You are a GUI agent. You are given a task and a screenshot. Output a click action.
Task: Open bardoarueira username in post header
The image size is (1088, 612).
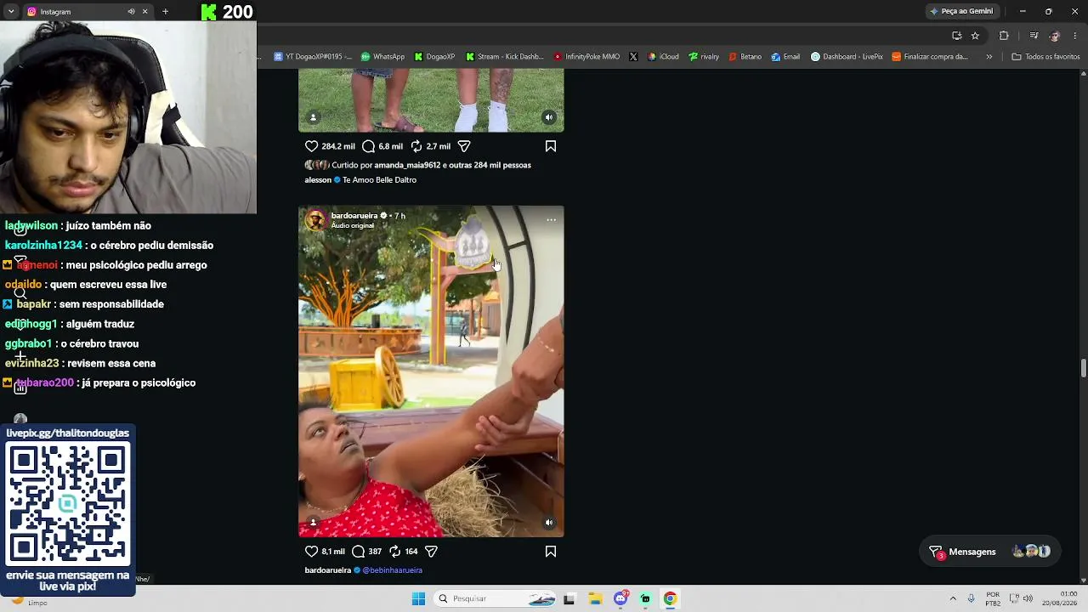(x=354, y=216)
